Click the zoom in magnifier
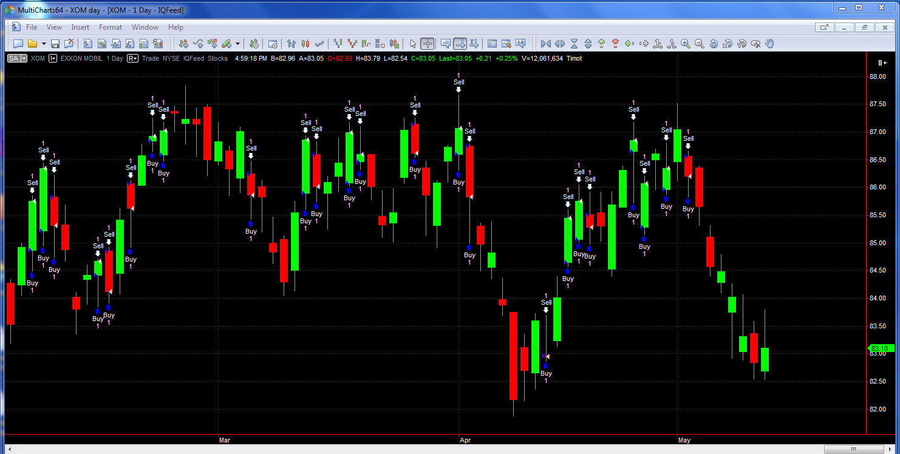The height and width of the screenshot is (454, 900). click(x=686, y=43)
